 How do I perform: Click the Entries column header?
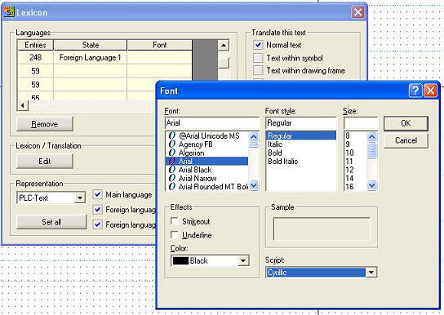pyautogui.click(x=35, y=45)
